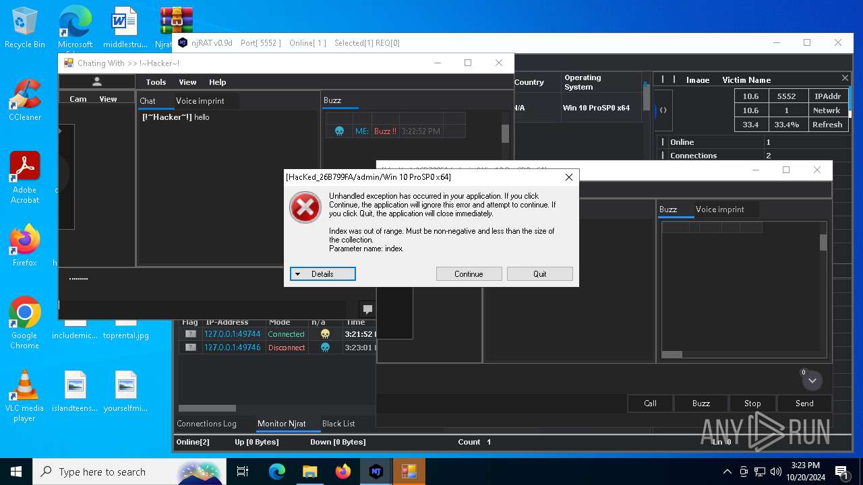
Task: Click the user profile icon in chat window
Action: [x=97, y=82]
